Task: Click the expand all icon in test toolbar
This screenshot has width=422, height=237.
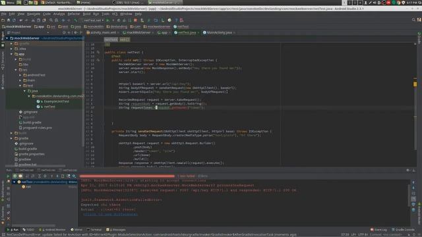Action: coord(40,176)
